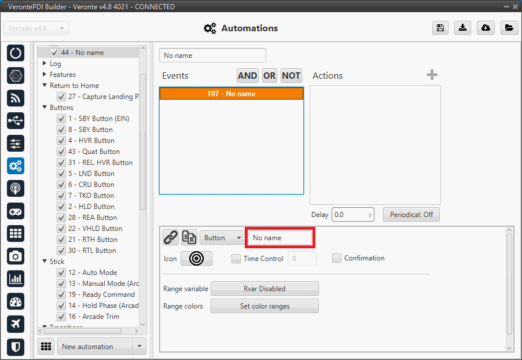Select the gamepad sidebar icon
Image resolution: width=522 pixels, height=360 pixels.
coord(16,211)
